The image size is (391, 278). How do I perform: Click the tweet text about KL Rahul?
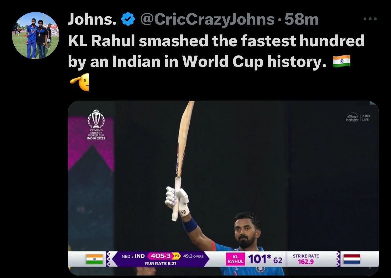pyautogui.click(x=216, y=51)
